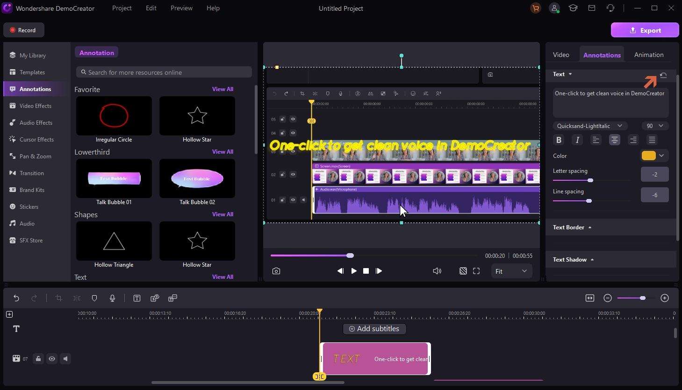The width and height of the screenshot is (682, 390).
Task: Step to the next frame
Action: click(x=379, y=271)
